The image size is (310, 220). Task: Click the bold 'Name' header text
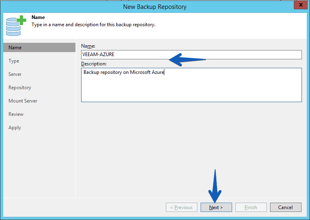click(x=38, y=17)
